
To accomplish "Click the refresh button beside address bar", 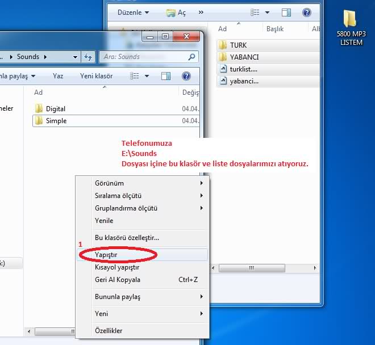I will 88,57.
